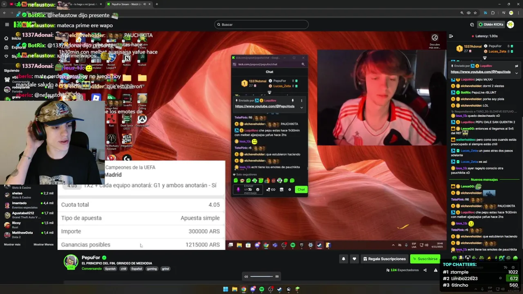Expand pinned message chevron in popout chat
Image resolution: width=523 pixels, height=294 pixels.
coord(302,107)
